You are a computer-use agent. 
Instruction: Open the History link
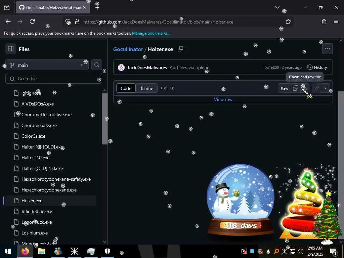[317, 68]
